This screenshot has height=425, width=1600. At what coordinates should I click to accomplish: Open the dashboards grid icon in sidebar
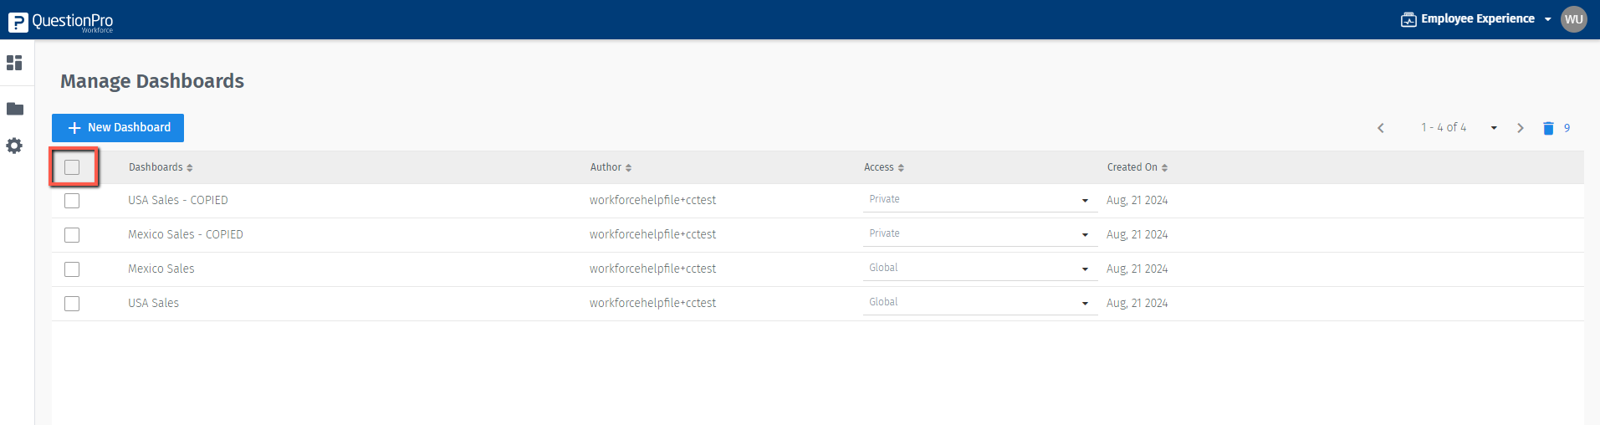tap(14, 63)
